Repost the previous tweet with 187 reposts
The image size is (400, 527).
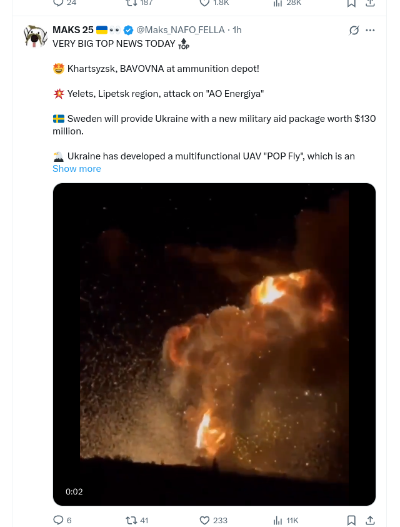point(139,3)
